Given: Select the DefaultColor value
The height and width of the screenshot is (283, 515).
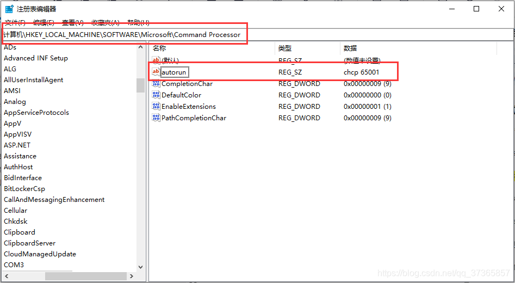Looking at the screenshot, I should [x=181, y=95].
